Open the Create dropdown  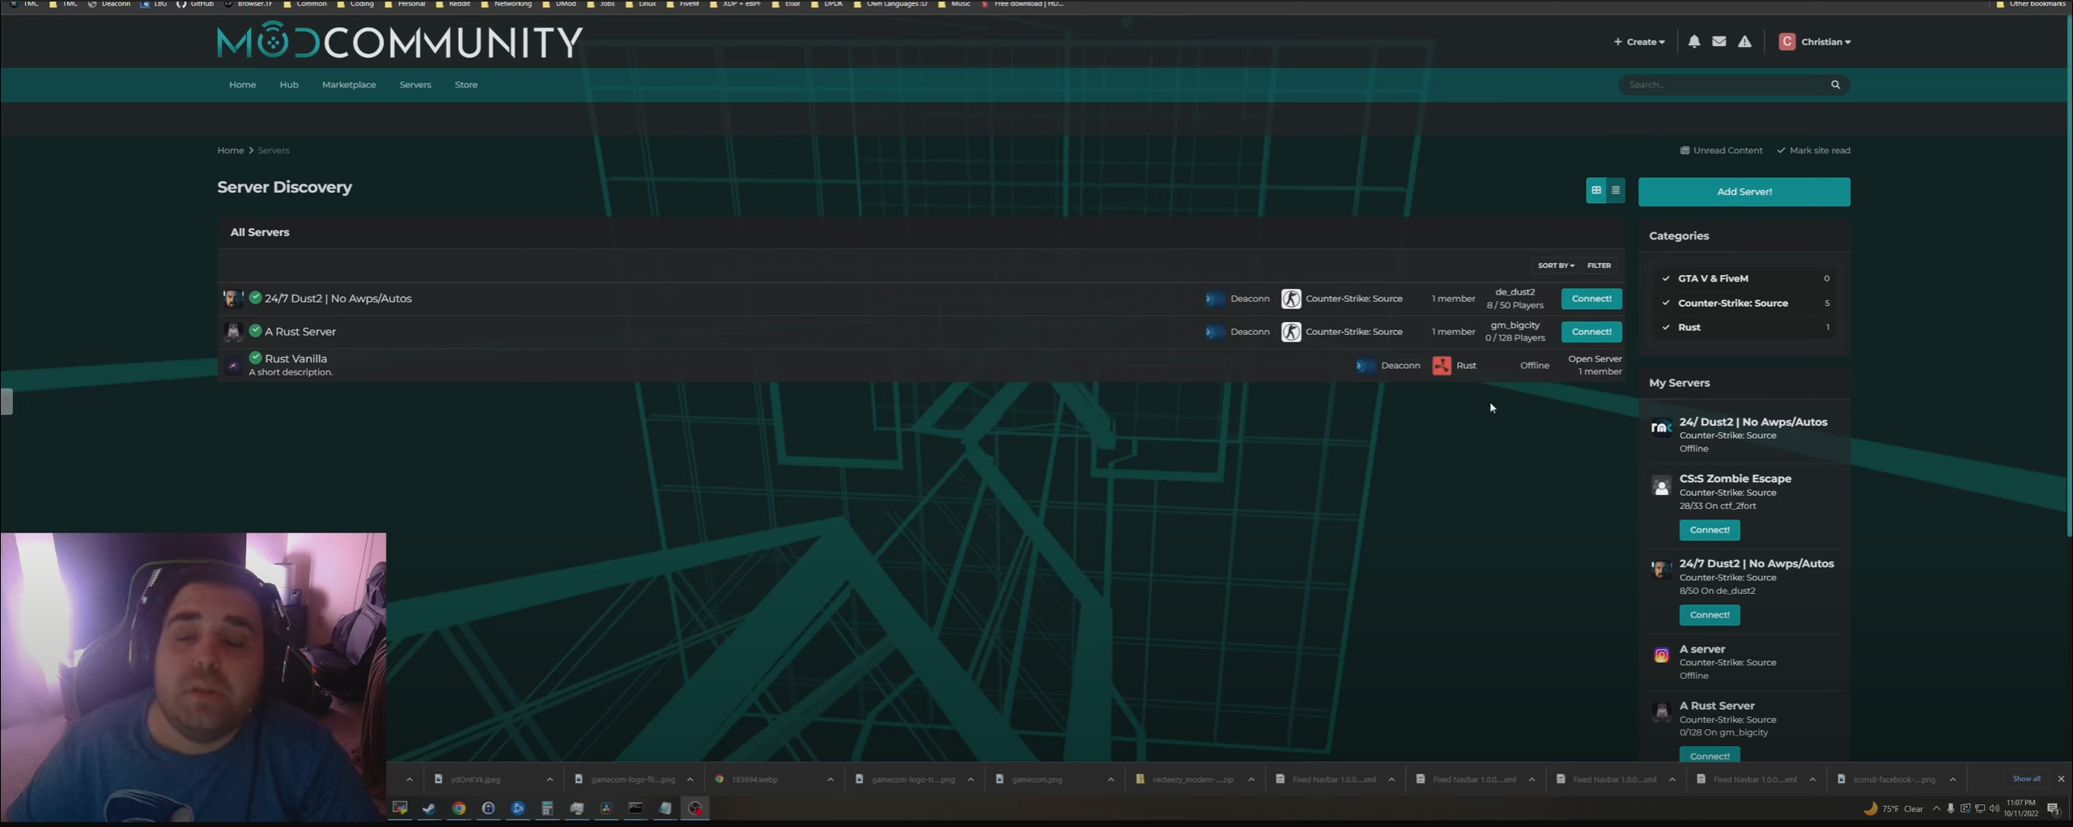tap(1638, 41)
